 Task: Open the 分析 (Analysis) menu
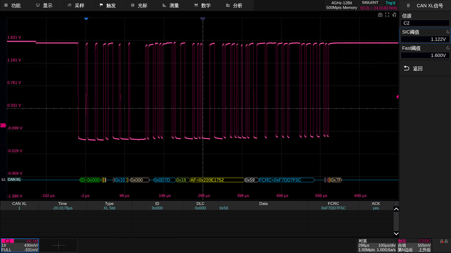point(234,5)
